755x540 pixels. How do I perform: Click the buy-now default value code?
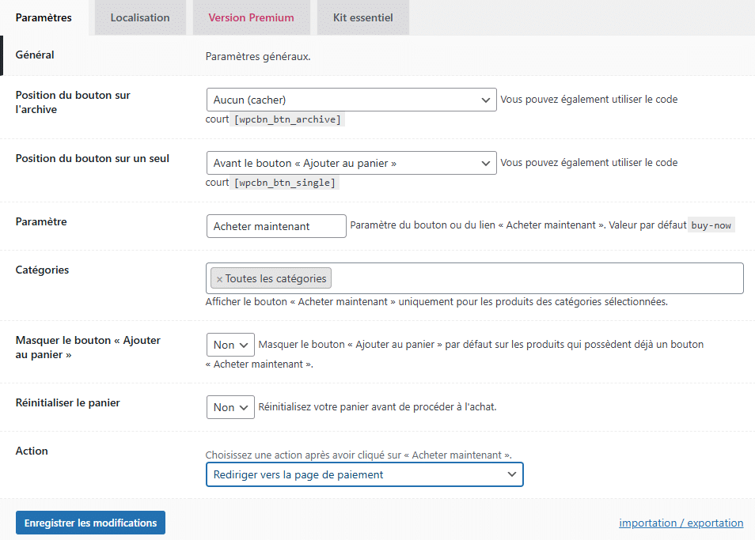tap(711, 225)
